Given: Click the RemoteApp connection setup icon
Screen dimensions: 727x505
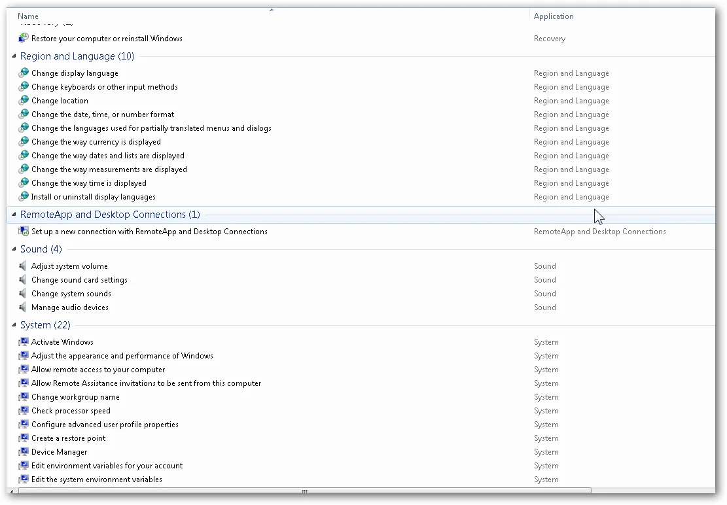Looking at the screenshot, I should pyautogui.click(x=24, y=232).
